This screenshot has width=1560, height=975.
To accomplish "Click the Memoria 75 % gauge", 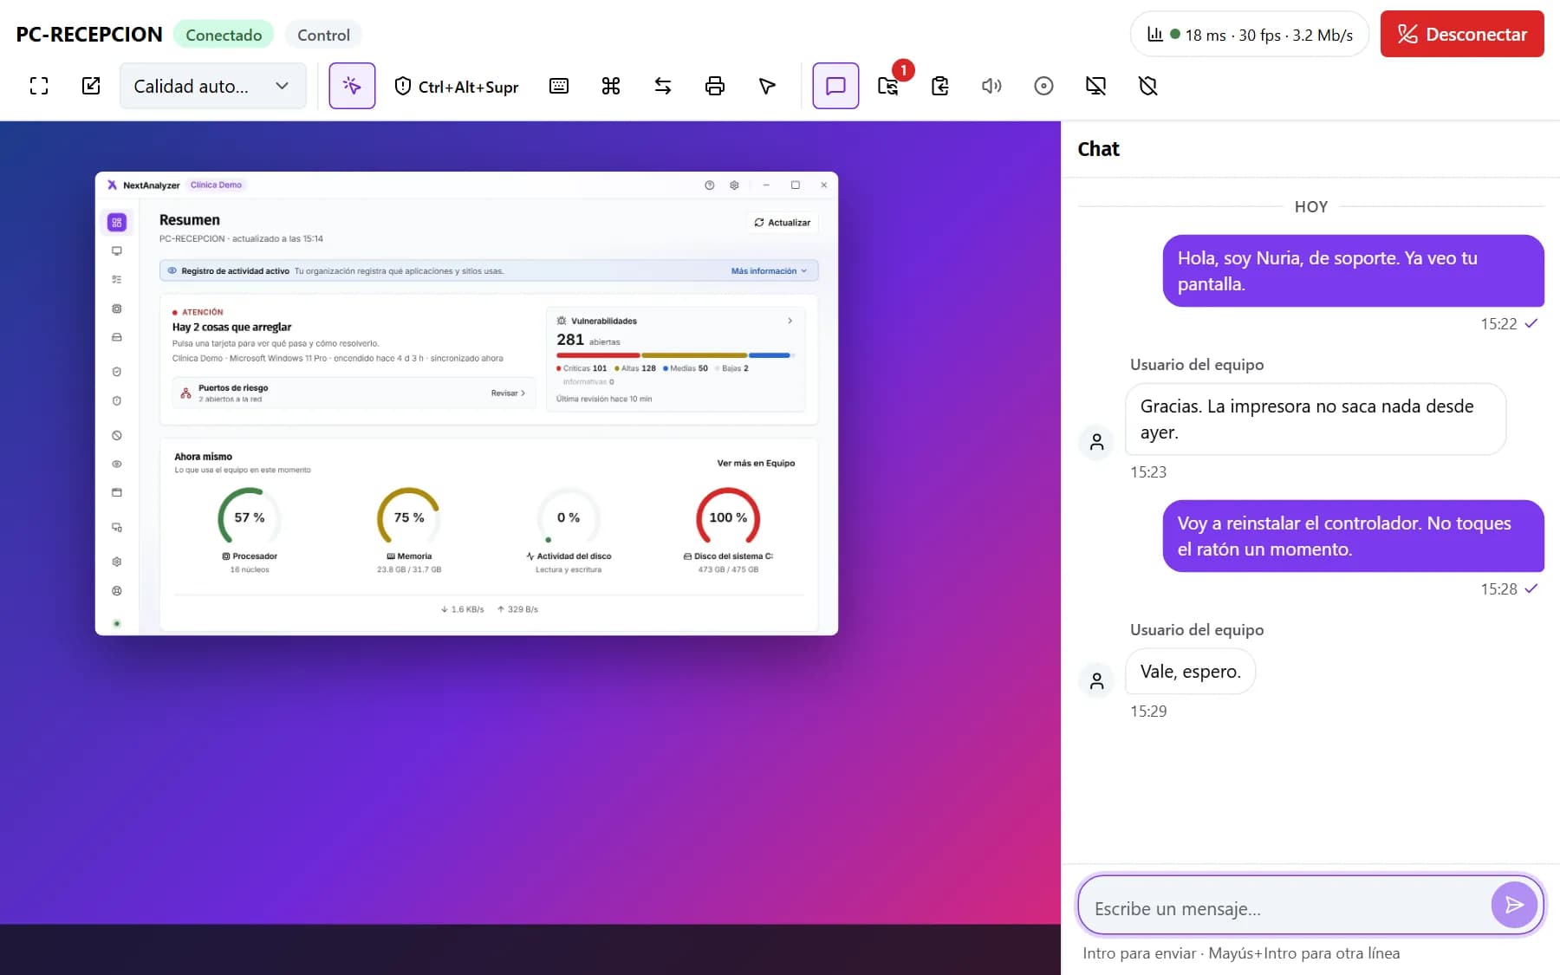I will point(408,517).
